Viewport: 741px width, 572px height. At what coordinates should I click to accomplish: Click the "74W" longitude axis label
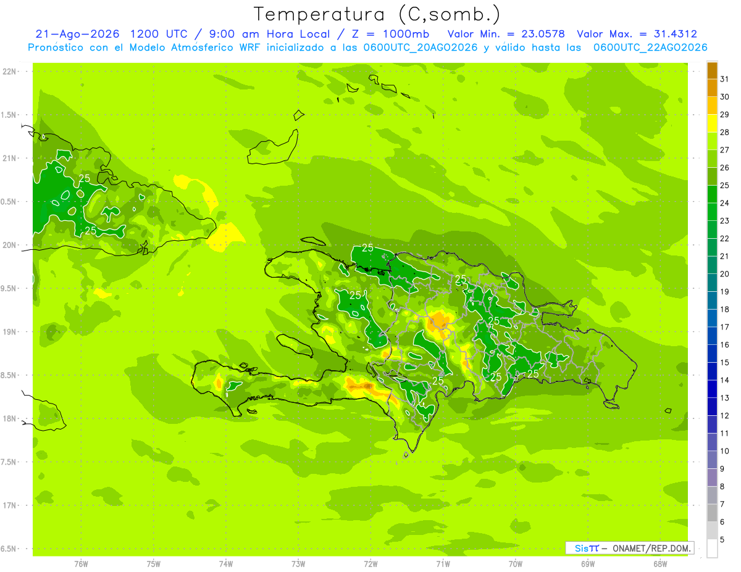point(226,563)
